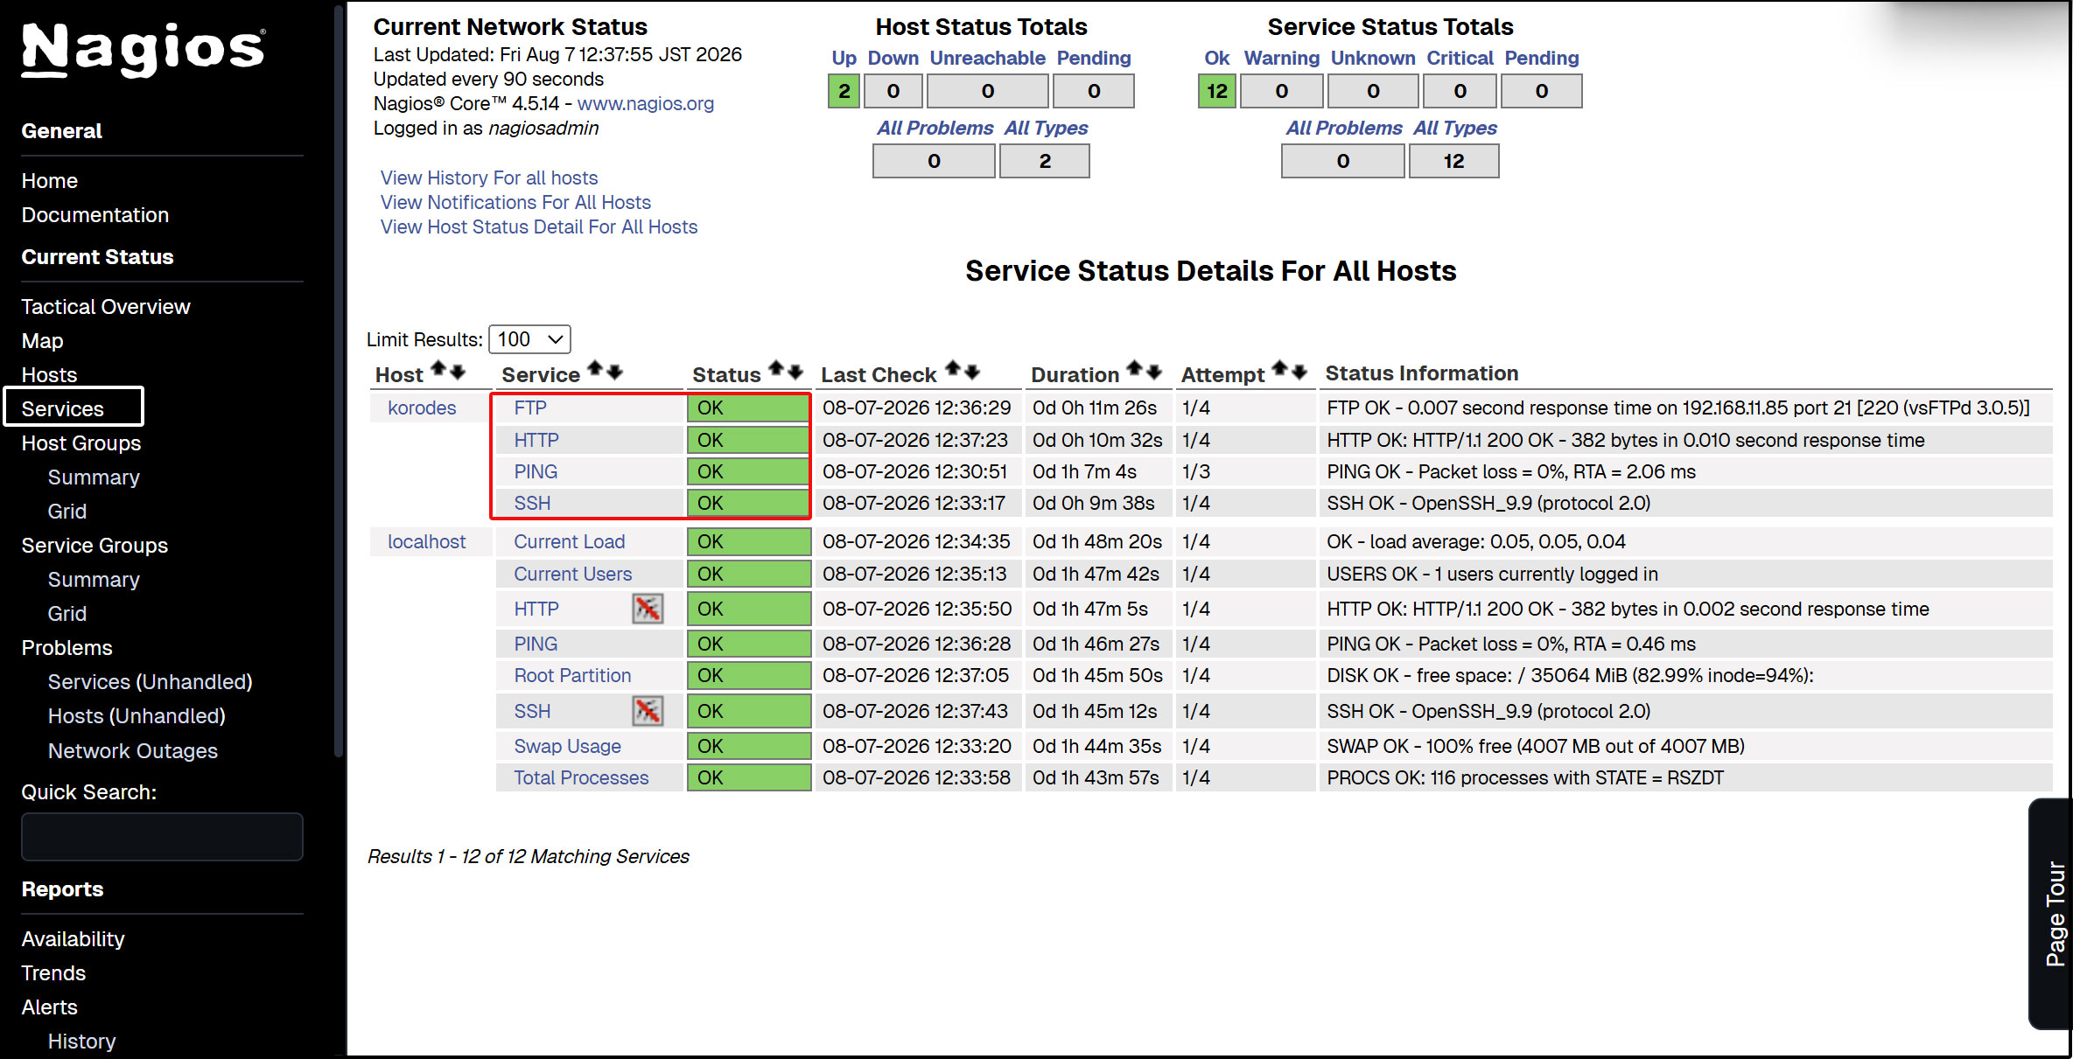Click the Ok services count 12
The width and height of the screenshot is (2073, 1059).
pos(1217,91)
